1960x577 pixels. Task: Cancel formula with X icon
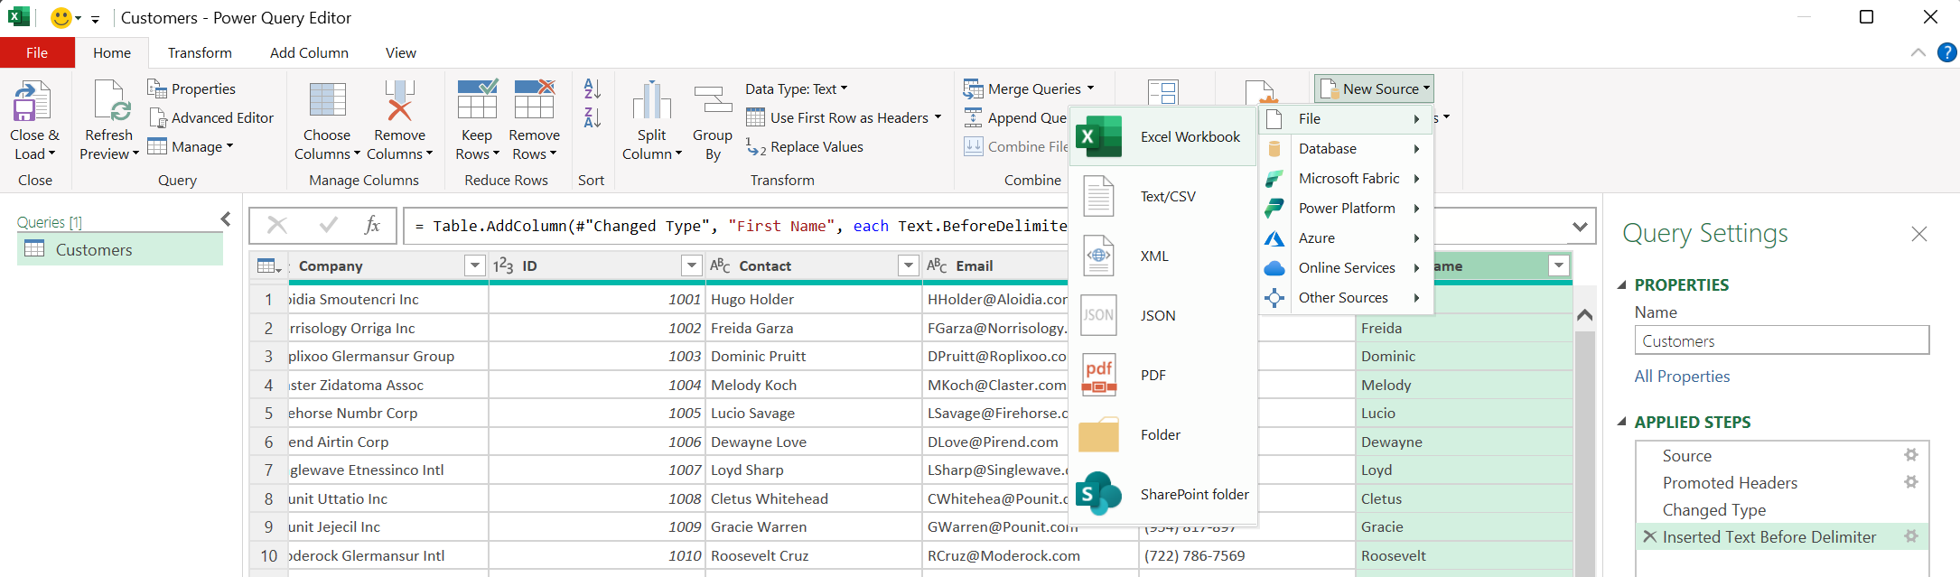click(277, 225)
